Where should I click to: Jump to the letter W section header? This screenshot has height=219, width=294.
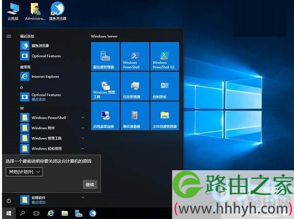(22, 108)
